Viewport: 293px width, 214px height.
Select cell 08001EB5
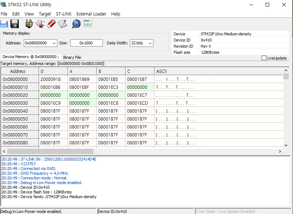pyautogui.click(x=111, y=79)
